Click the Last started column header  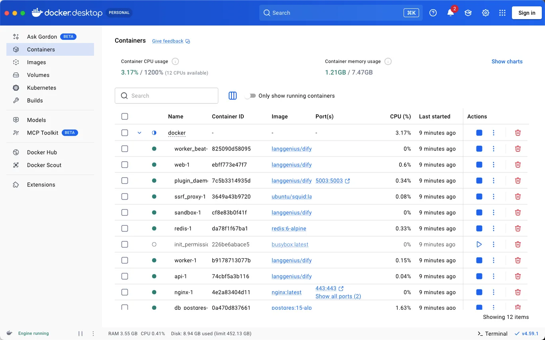coord(435,116)
